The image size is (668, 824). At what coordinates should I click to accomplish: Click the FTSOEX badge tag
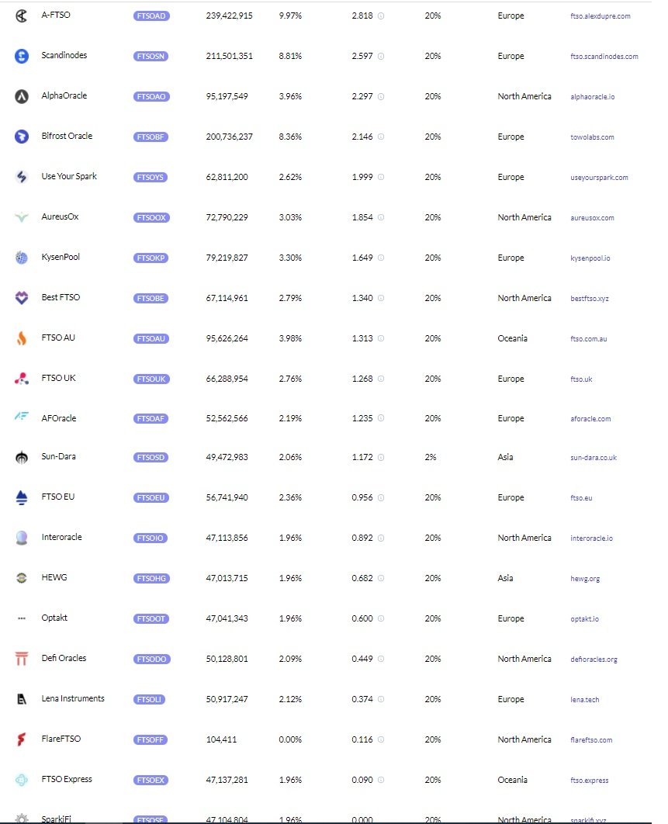[151, 780]
